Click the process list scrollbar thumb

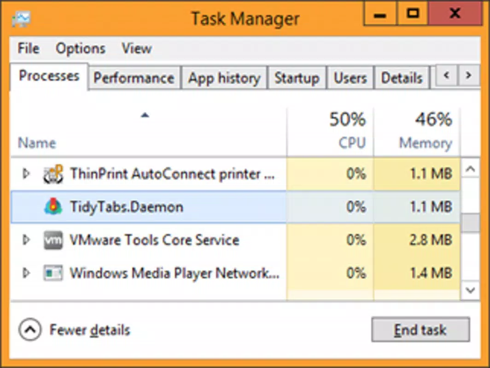470,223
